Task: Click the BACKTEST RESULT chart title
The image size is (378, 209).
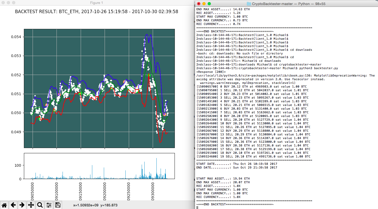Action: [96, 12]
